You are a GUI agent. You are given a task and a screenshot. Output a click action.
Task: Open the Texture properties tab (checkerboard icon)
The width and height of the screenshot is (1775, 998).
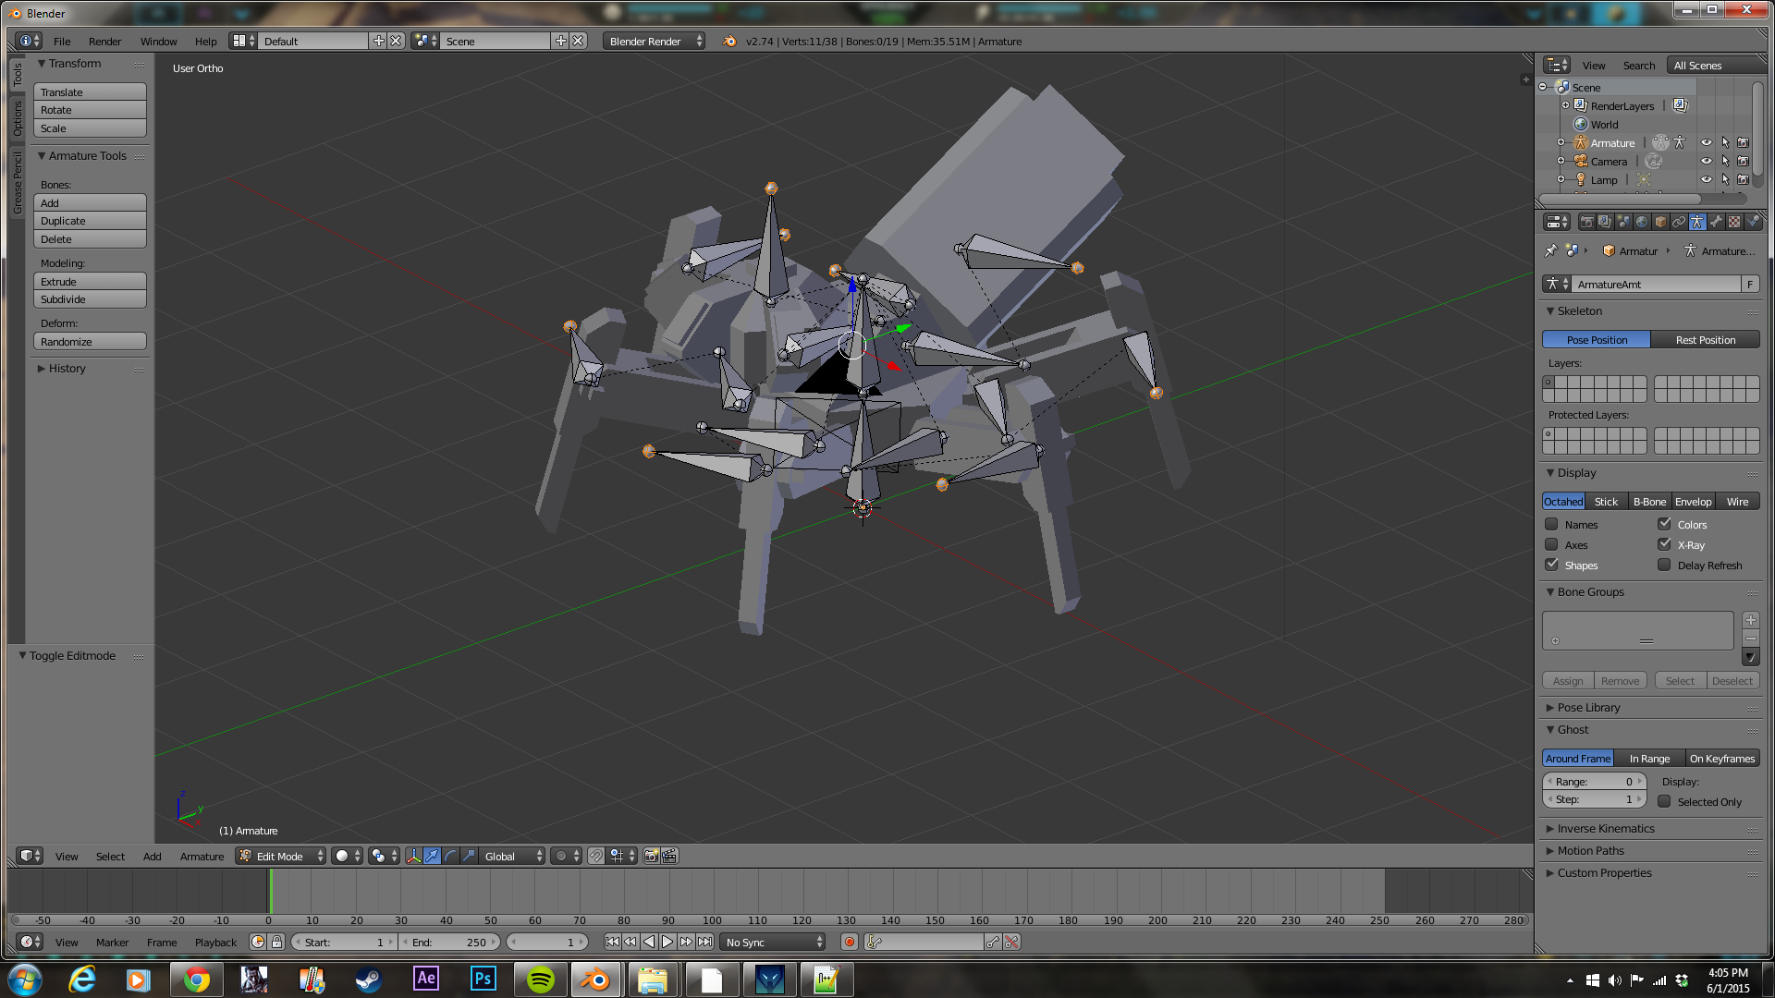click(1734, 222)
